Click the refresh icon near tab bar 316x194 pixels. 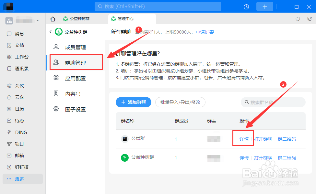298,19
